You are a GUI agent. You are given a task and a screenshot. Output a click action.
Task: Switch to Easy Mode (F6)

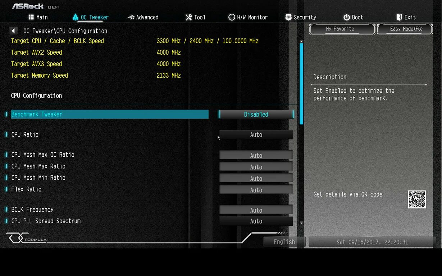(405, 29)
